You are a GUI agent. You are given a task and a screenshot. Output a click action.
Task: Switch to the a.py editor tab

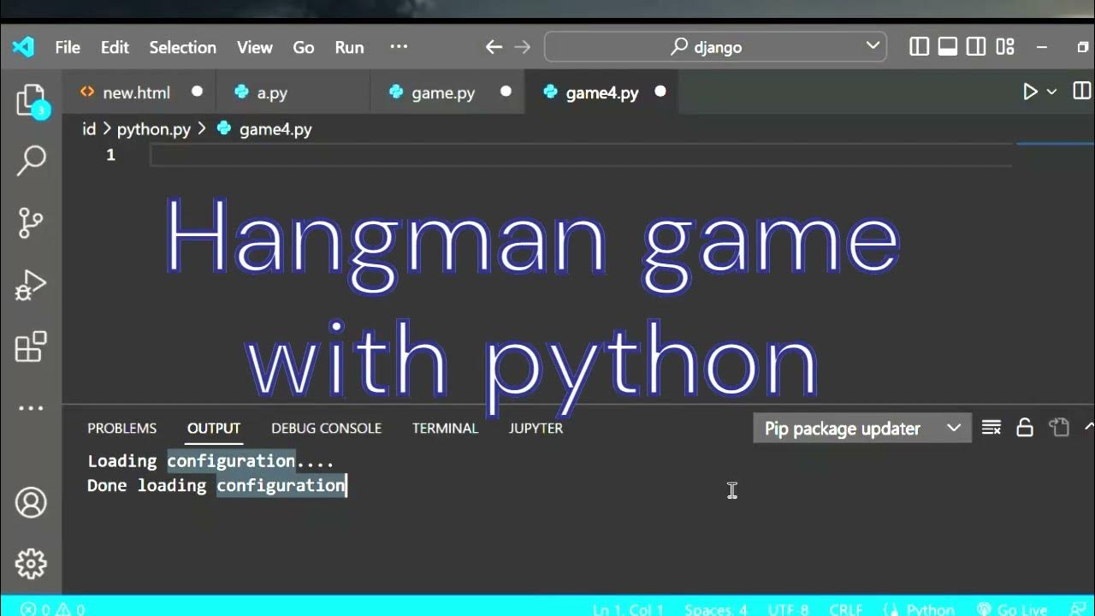pos(293,92)
